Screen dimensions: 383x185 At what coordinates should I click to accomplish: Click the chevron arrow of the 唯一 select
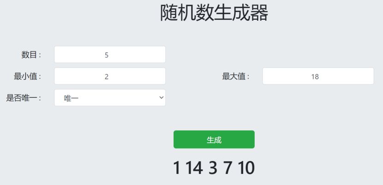(161, 98)
